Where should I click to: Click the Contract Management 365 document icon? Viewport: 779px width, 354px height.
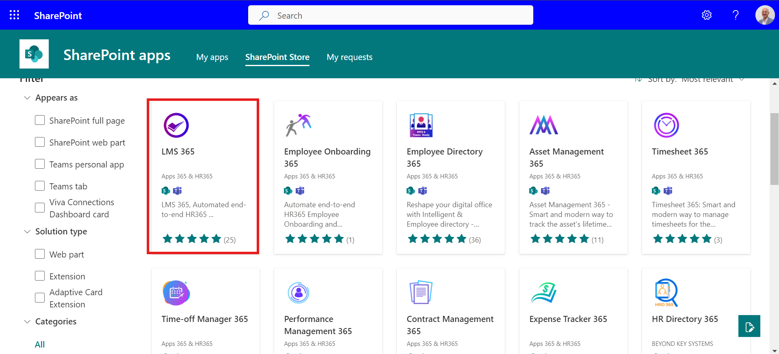421,292
